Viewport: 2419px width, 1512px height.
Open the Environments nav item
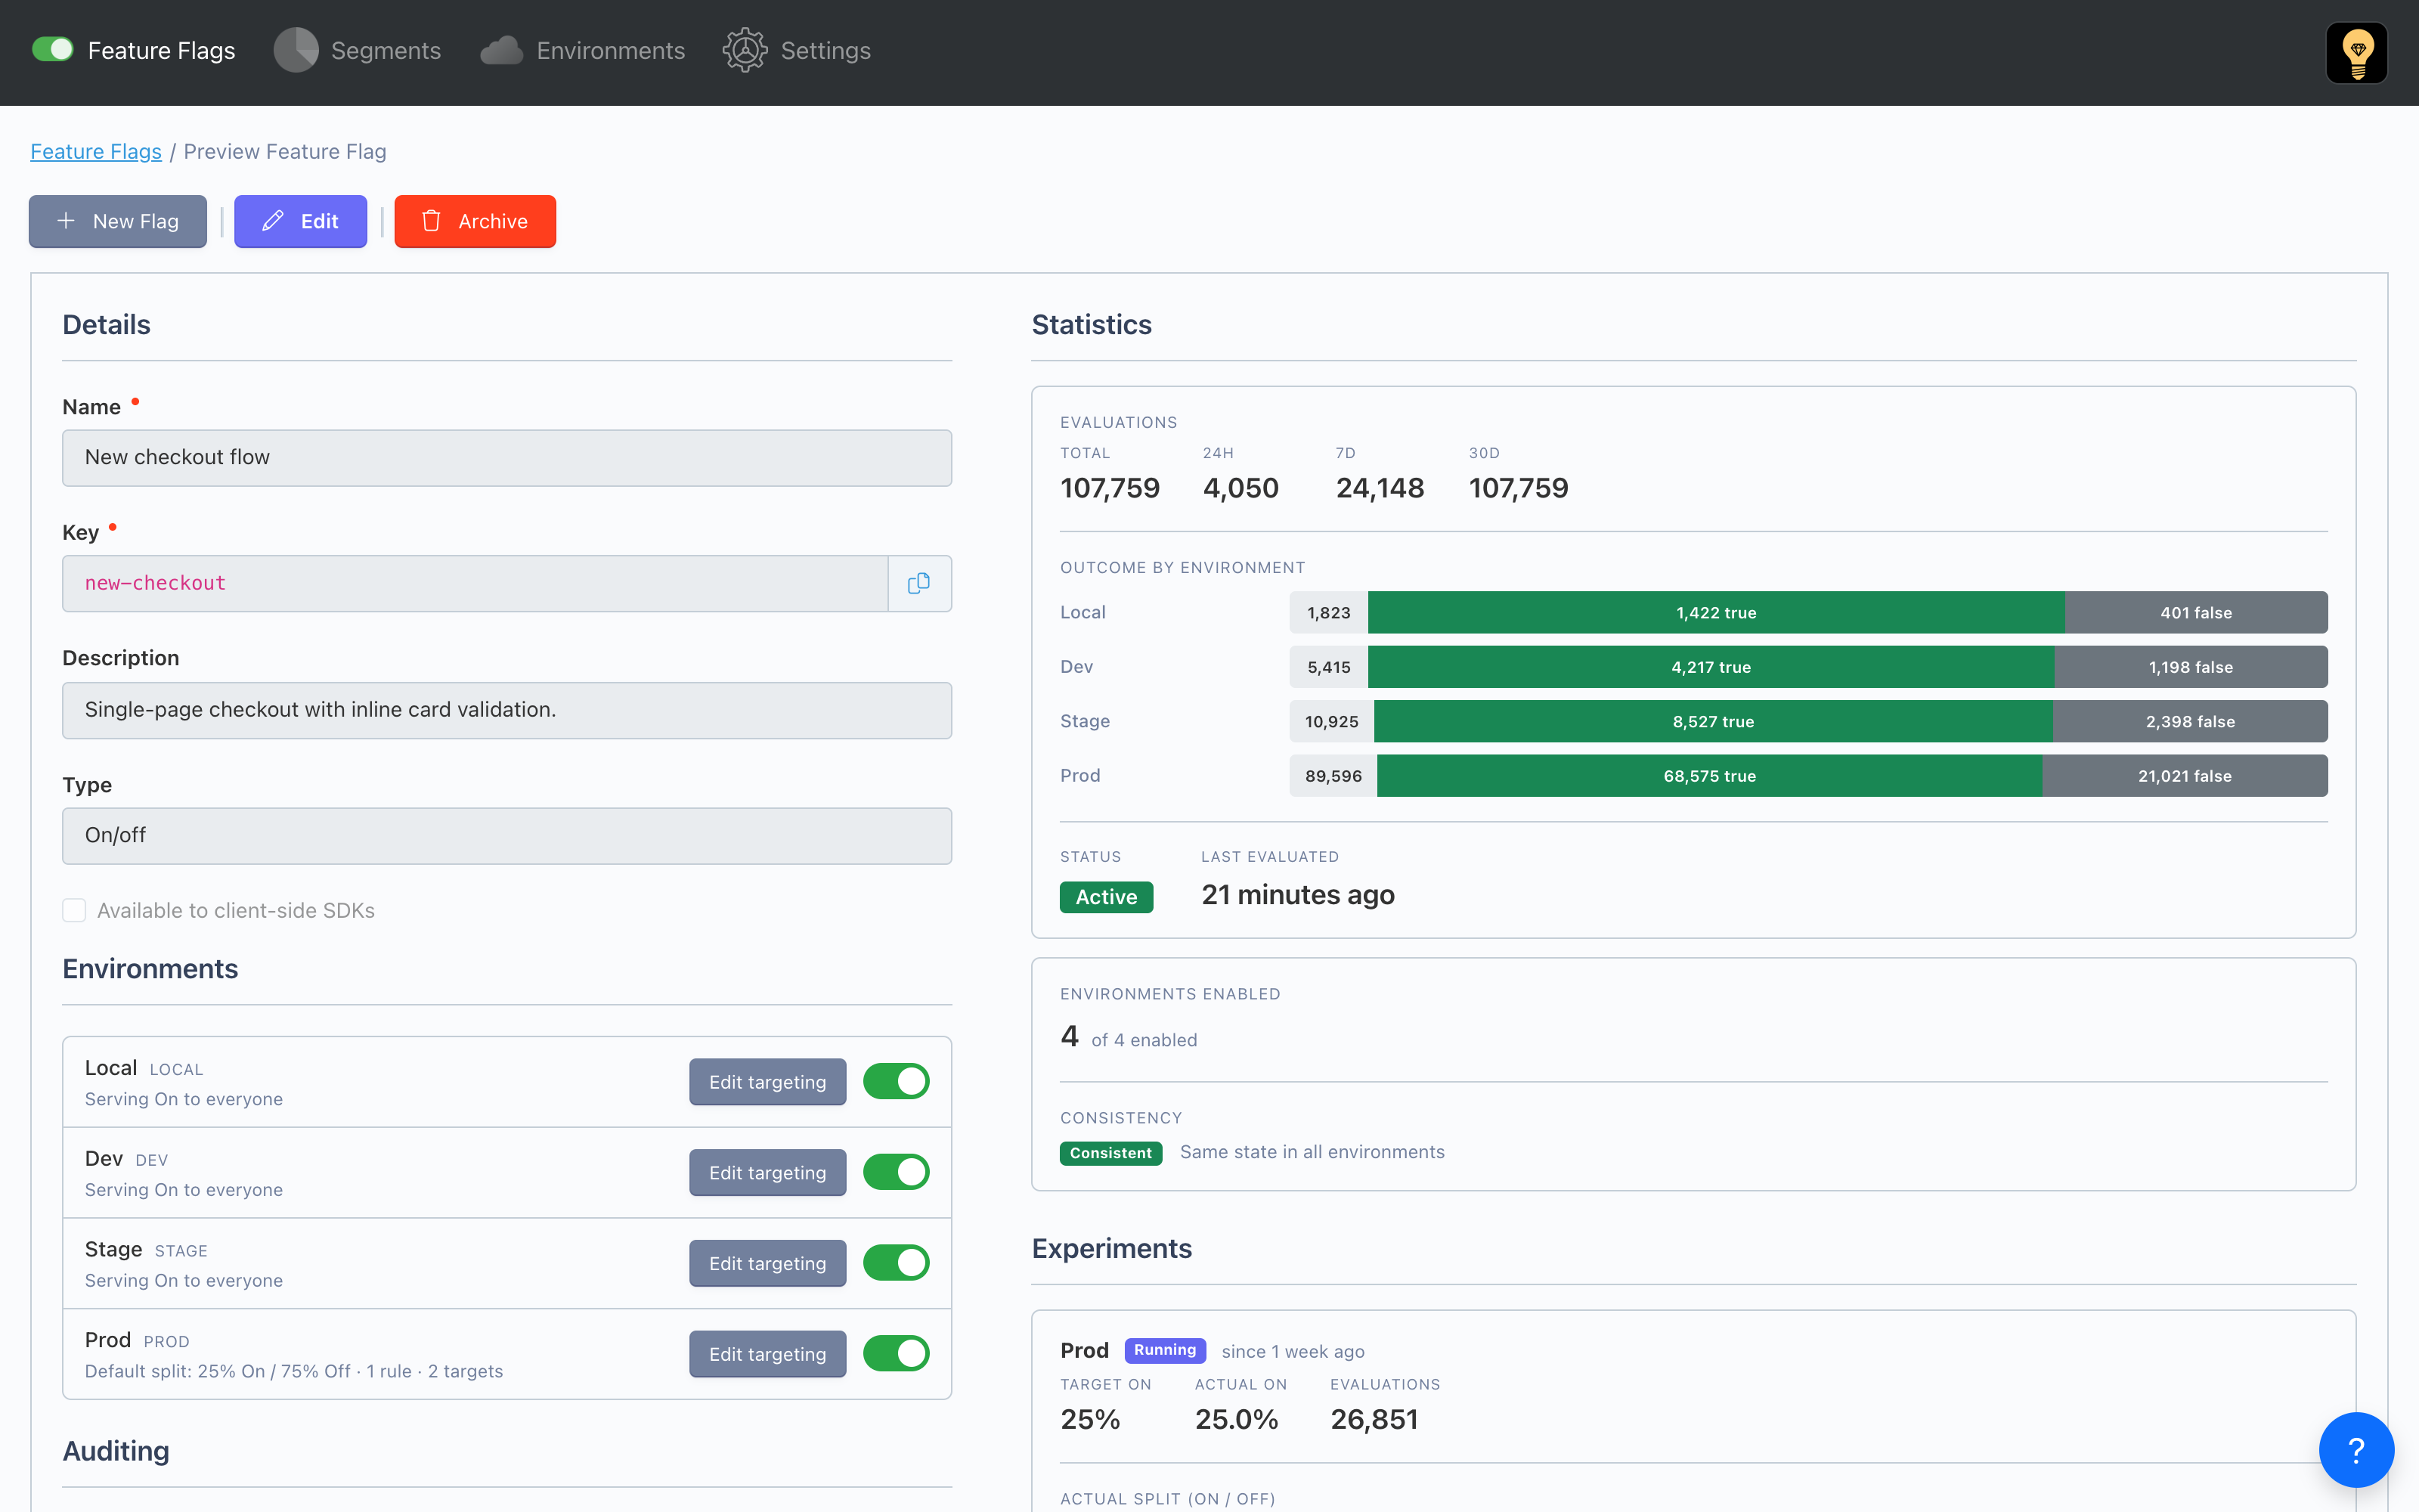coord(583,50)
